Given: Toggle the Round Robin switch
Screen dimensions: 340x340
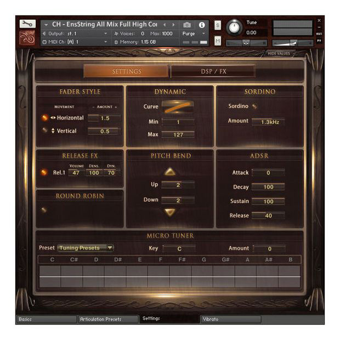Looking at the screenshot, I should (x=44, y=209).
